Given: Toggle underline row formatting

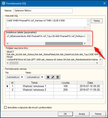Looking at the screenshot, I should click(58, 77).
